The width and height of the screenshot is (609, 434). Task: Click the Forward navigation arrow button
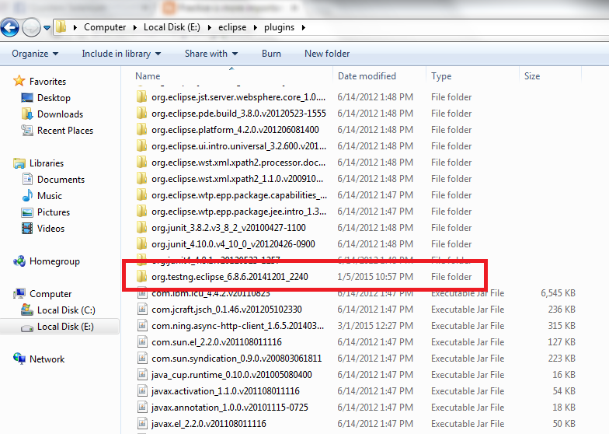click(31, 28)
